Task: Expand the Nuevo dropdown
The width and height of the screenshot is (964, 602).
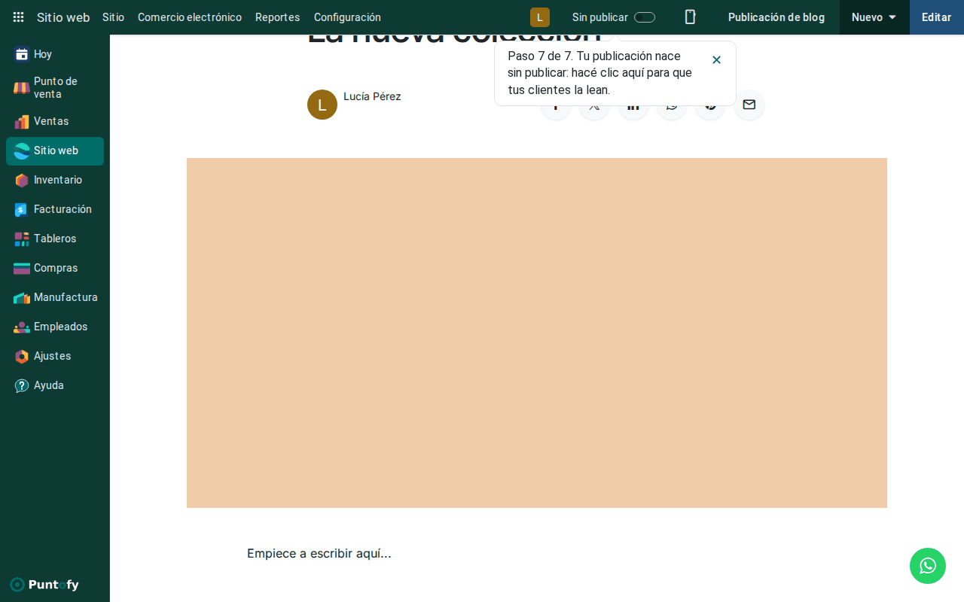Action: pos(874,17)
